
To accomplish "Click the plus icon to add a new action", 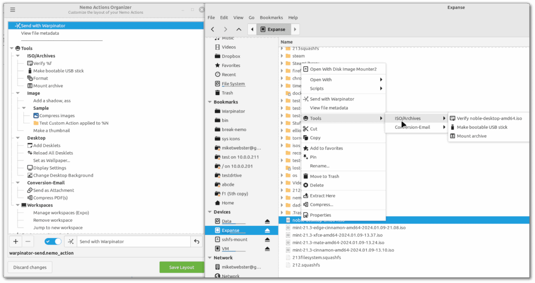I will 15,241.
